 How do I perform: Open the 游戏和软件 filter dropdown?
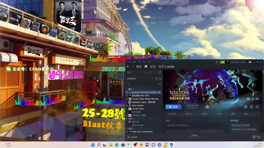pos(140,79)
